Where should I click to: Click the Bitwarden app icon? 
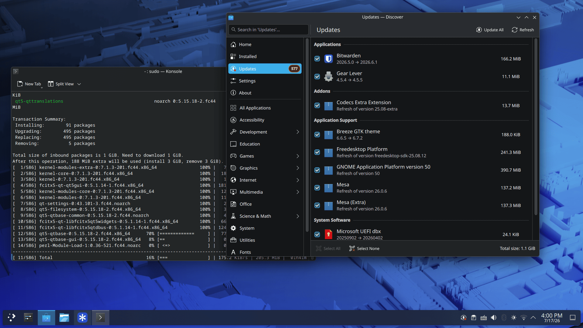click(x=328, y=59)
